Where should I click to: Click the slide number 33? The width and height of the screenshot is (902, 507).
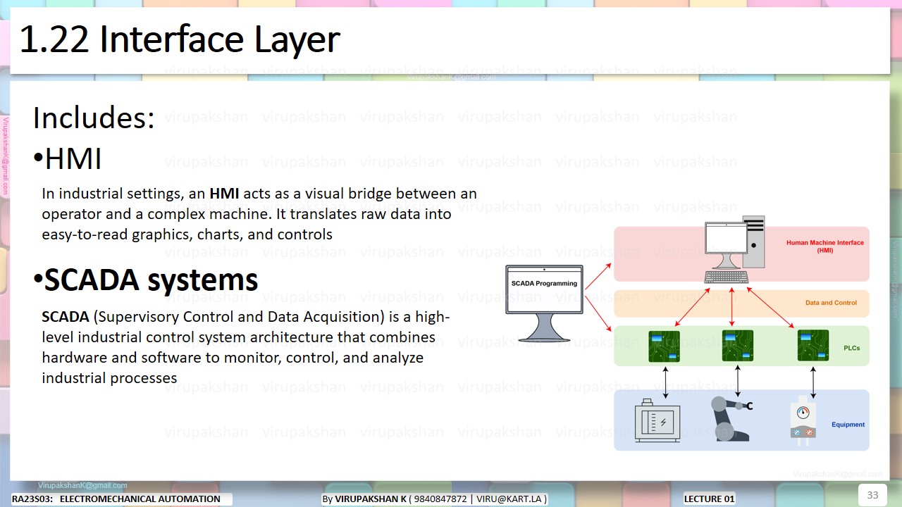pos(872,496)
